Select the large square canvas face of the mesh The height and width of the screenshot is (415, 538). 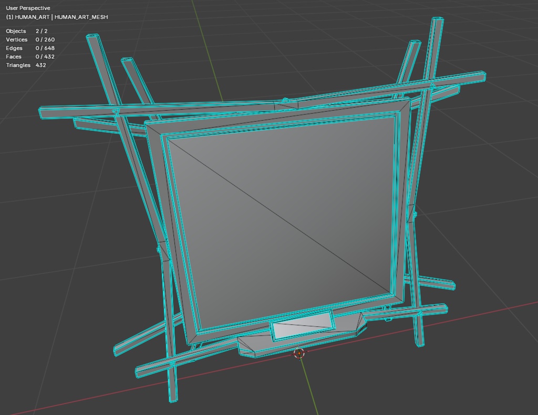[x=282, y=223]
